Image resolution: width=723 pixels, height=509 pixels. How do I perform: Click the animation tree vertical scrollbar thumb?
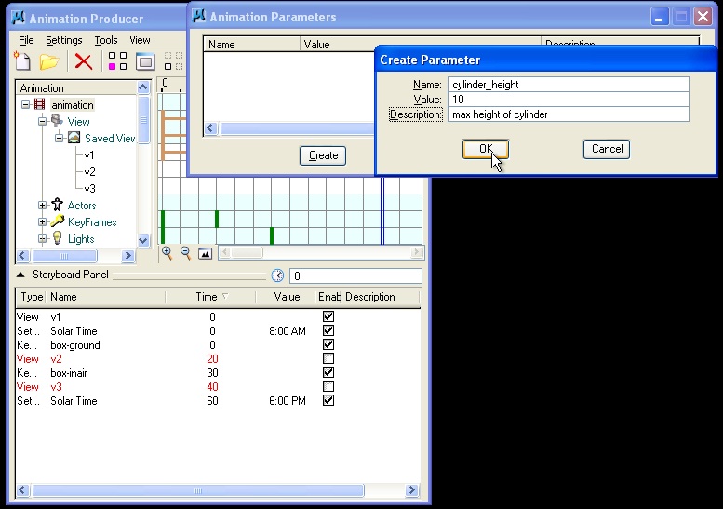tap(143, 120)
